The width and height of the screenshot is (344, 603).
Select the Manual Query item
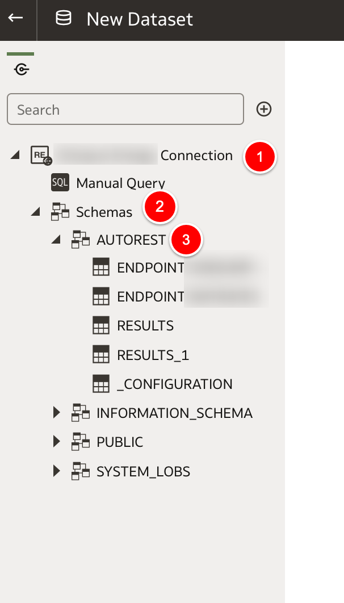pyautogui.click(x=121, y=183)
